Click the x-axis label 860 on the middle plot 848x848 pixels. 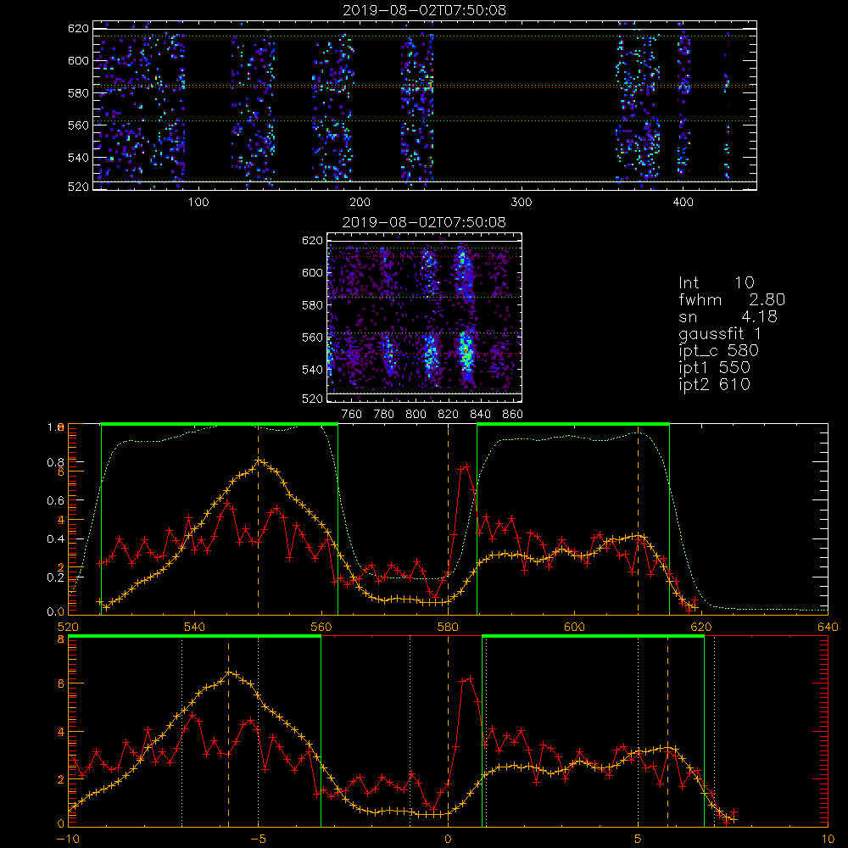tap(513, 415)
